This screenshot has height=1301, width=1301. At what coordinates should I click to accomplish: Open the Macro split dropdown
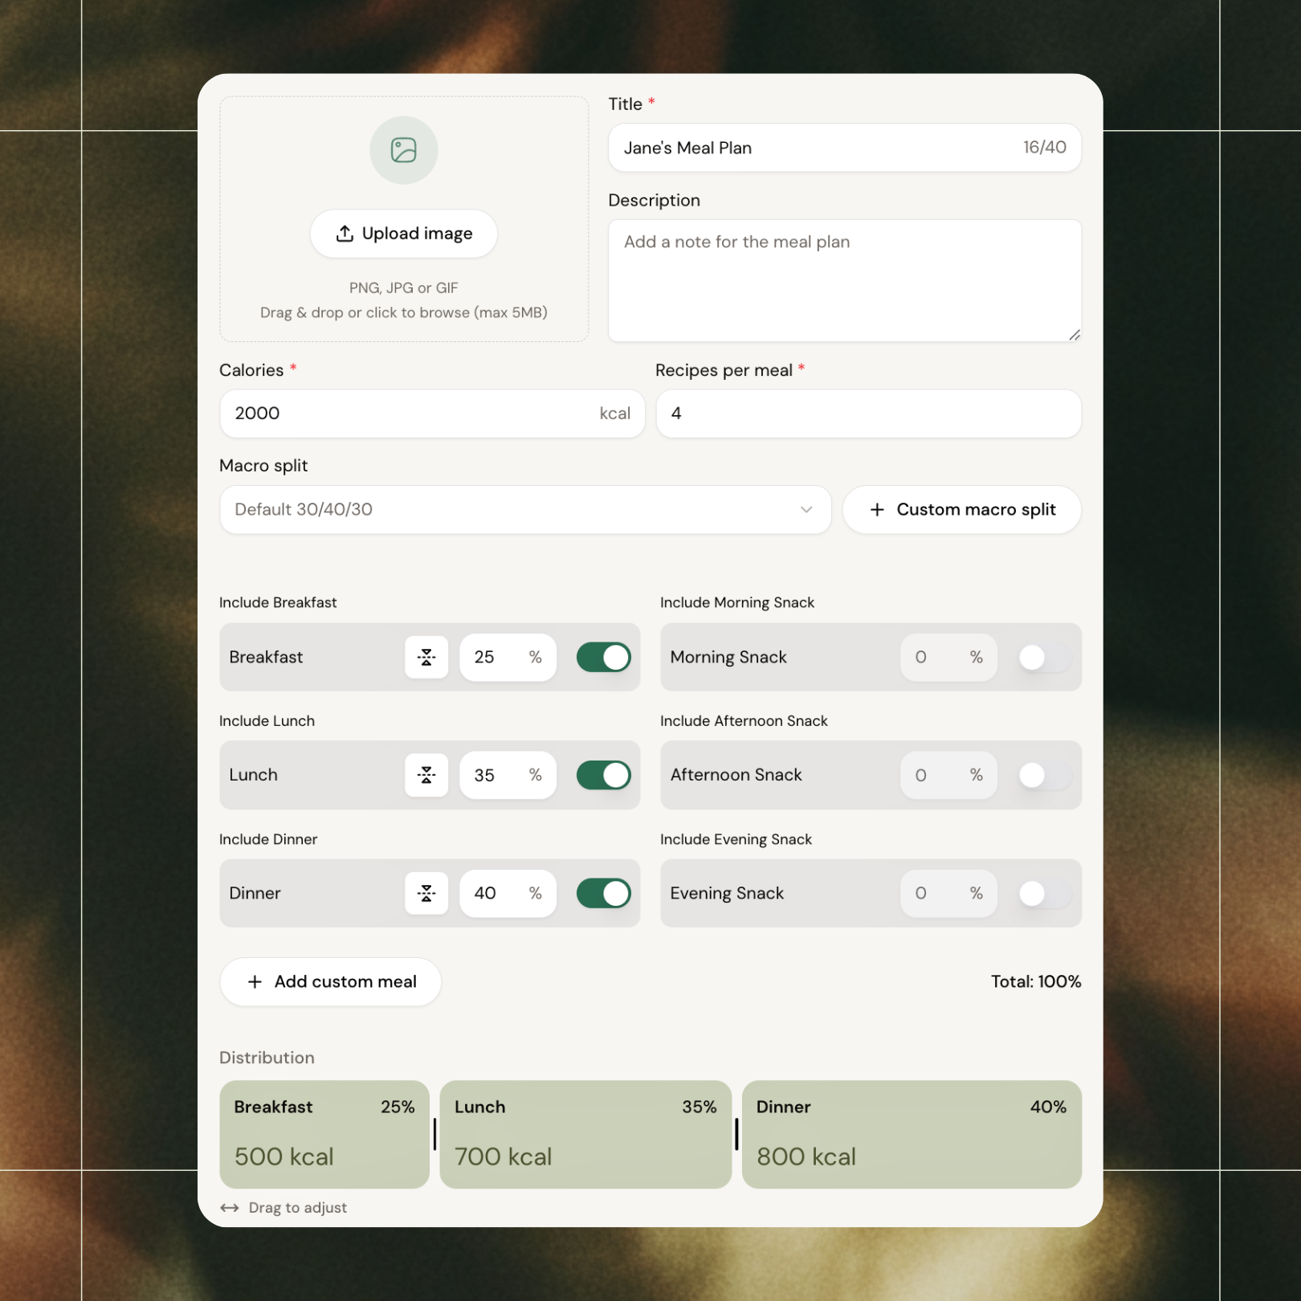pos(524,509)
